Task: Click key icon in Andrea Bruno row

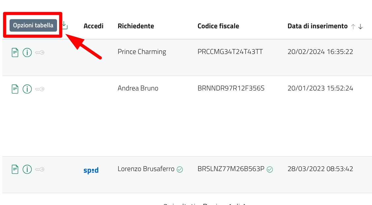Action: [x=40, y=89]
